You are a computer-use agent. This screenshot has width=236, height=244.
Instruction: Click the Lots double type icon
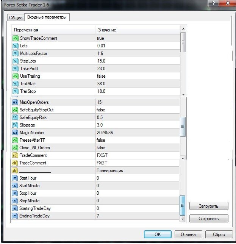pyautogui.click(x=16, y=46)
